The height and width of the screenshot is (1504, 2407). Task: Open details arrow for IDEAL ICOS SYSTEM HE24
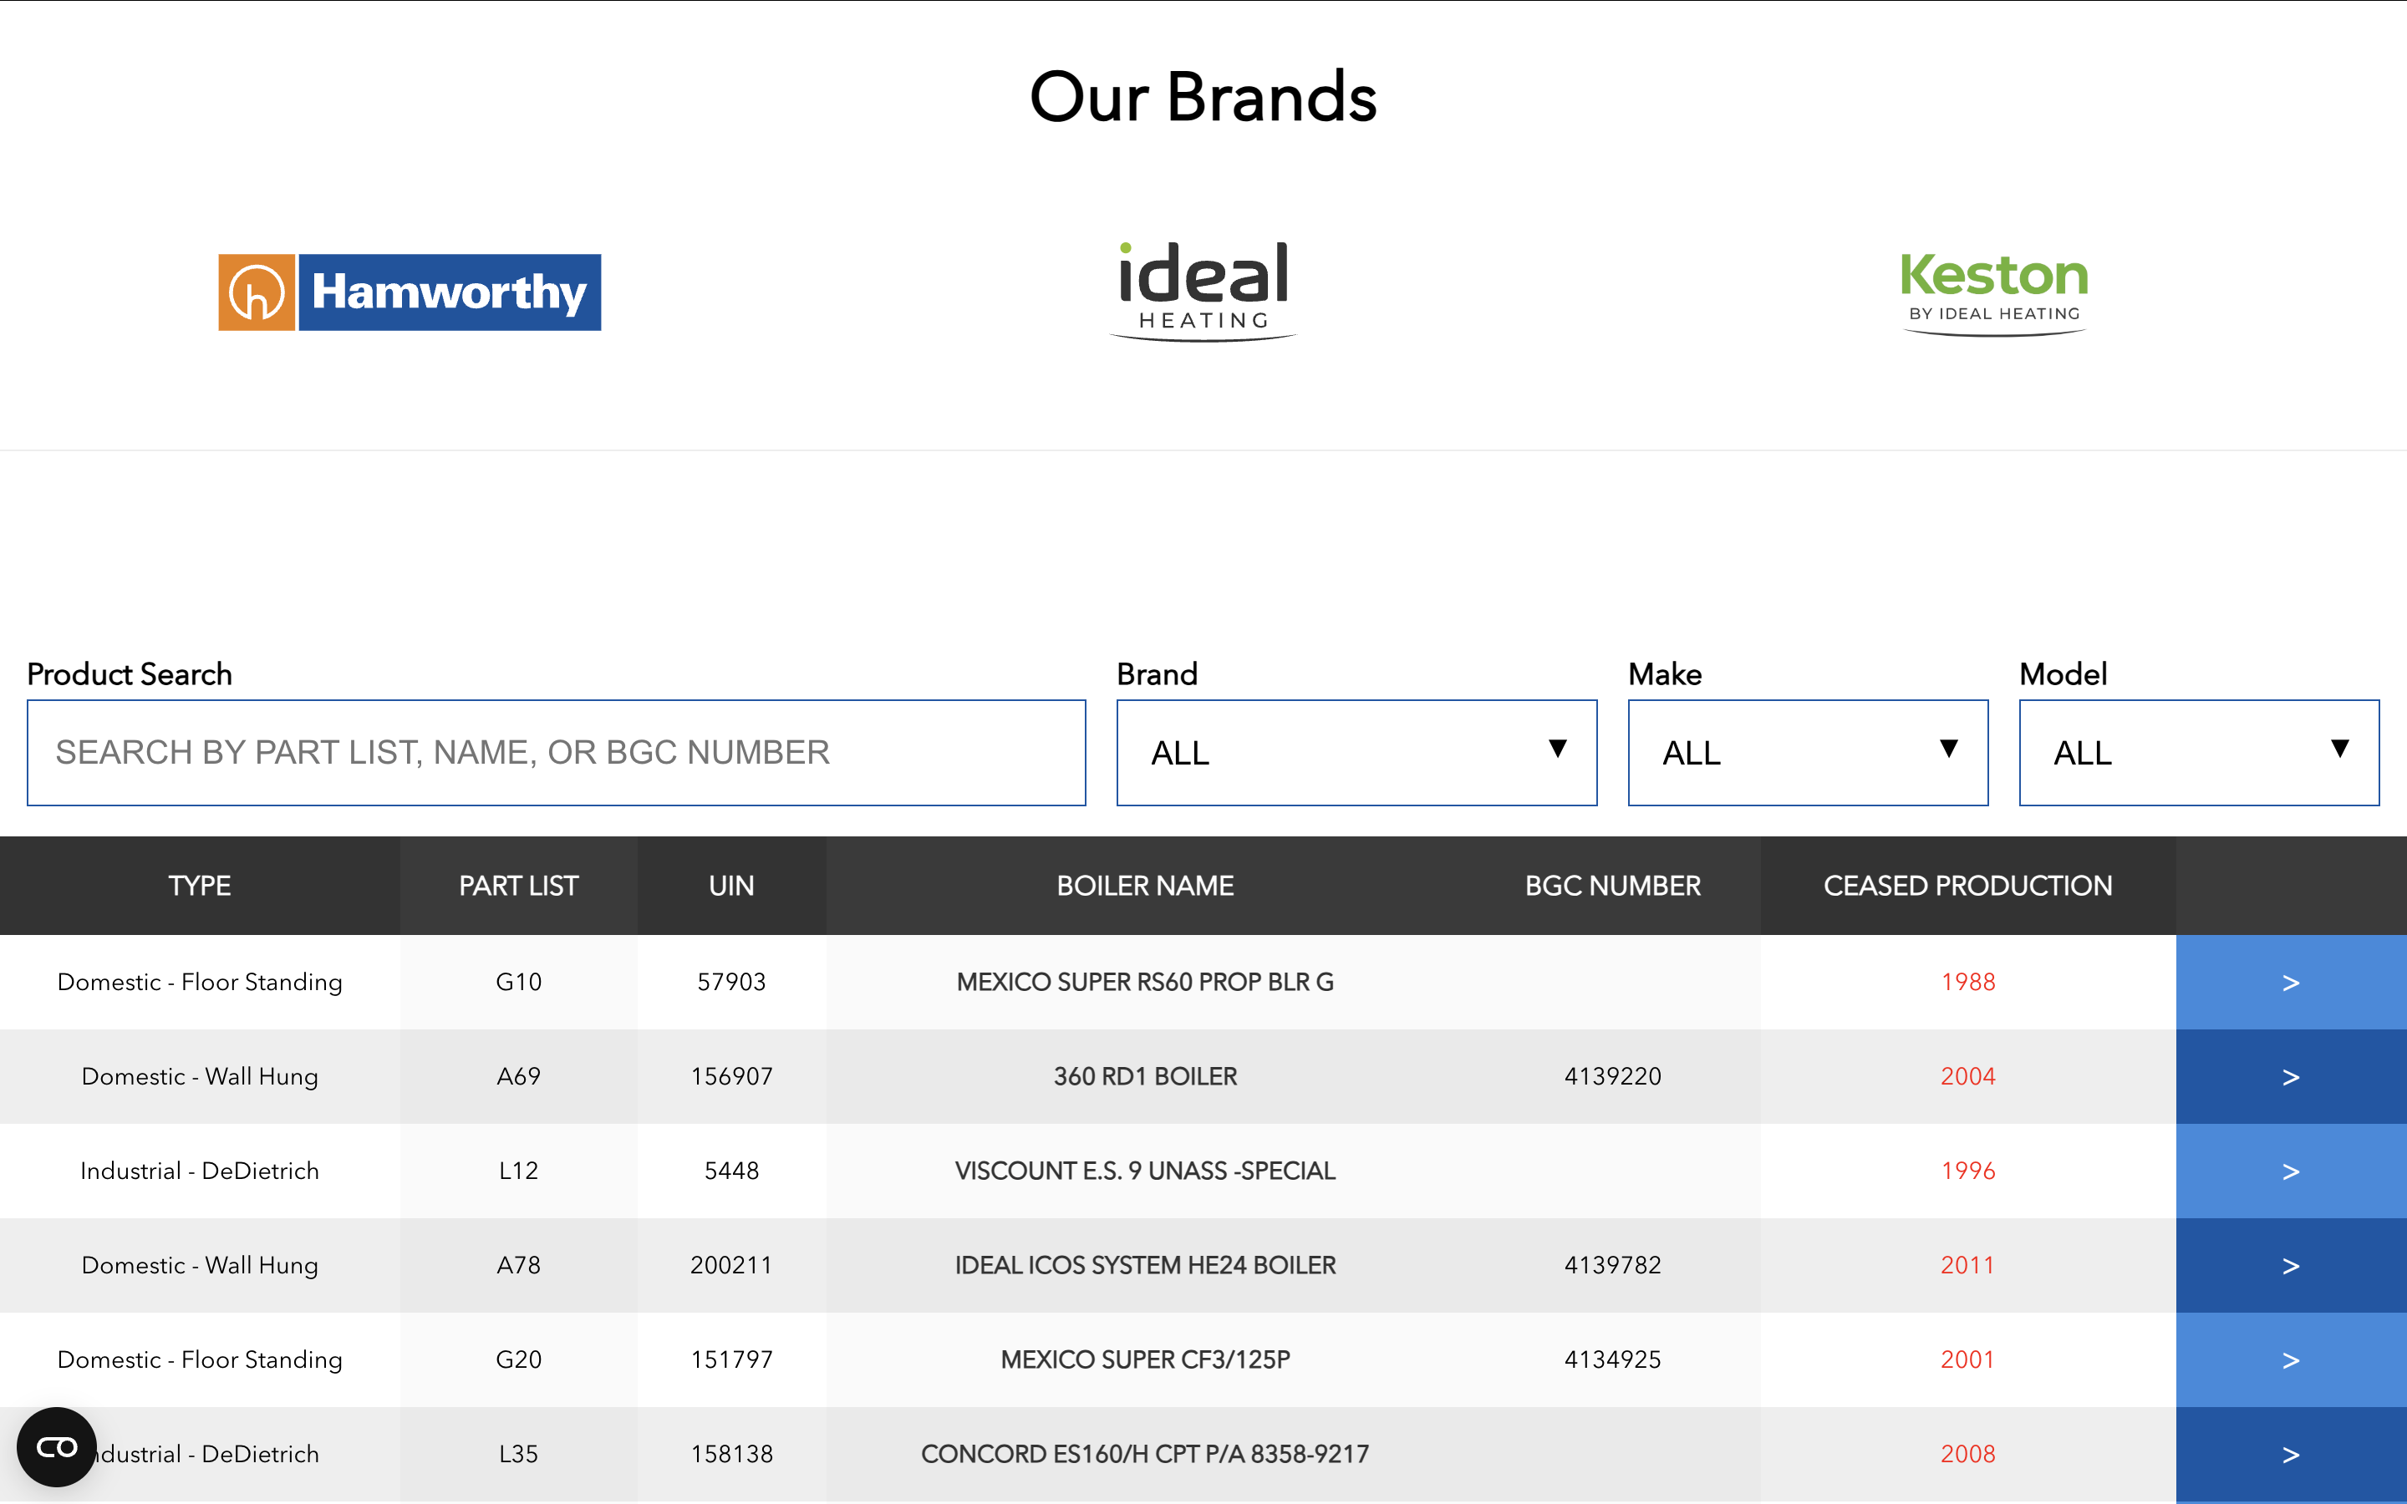[2292, 1266]
